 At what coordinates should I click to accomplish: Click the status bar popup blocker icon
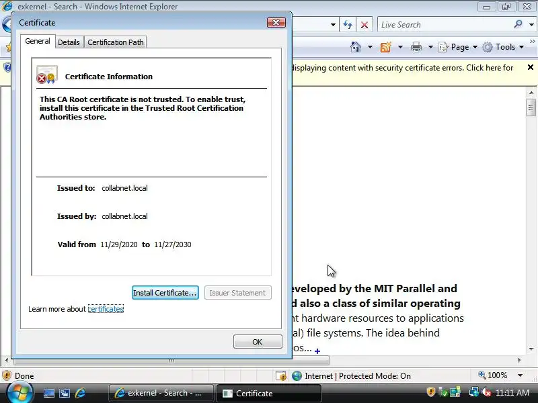[x=281, y=376]
